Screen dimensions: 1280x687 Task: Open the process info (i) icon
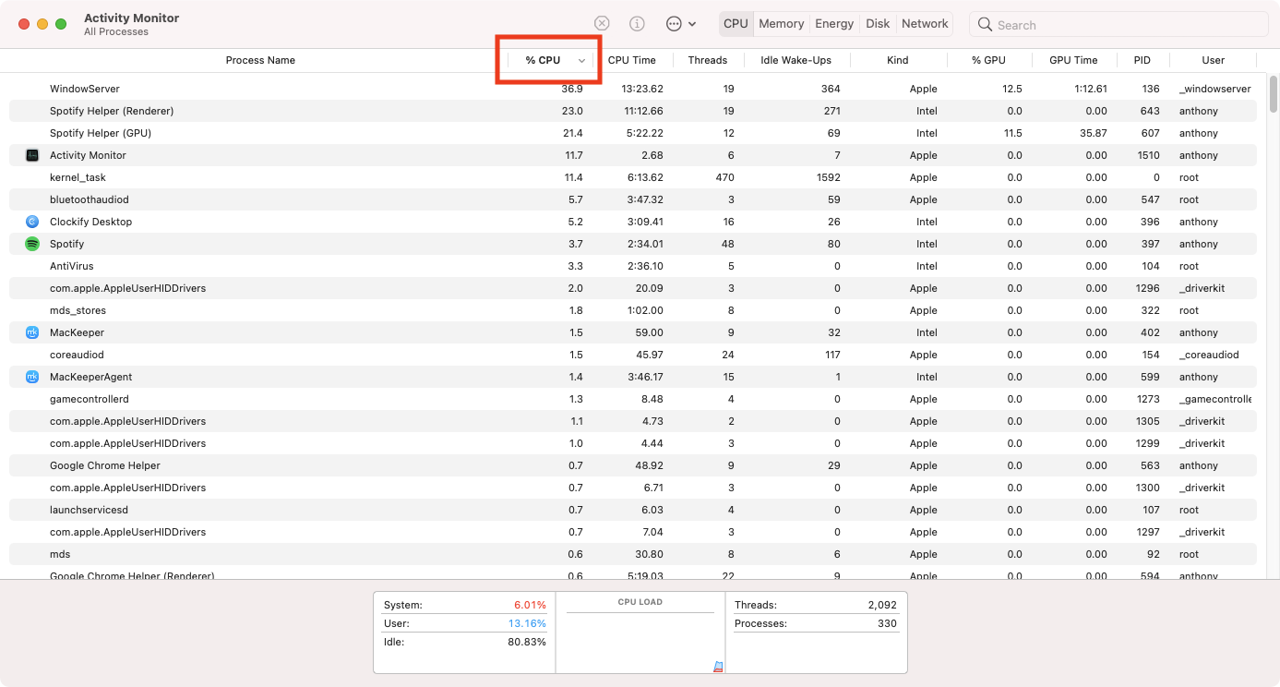click(x=637, y=24)
